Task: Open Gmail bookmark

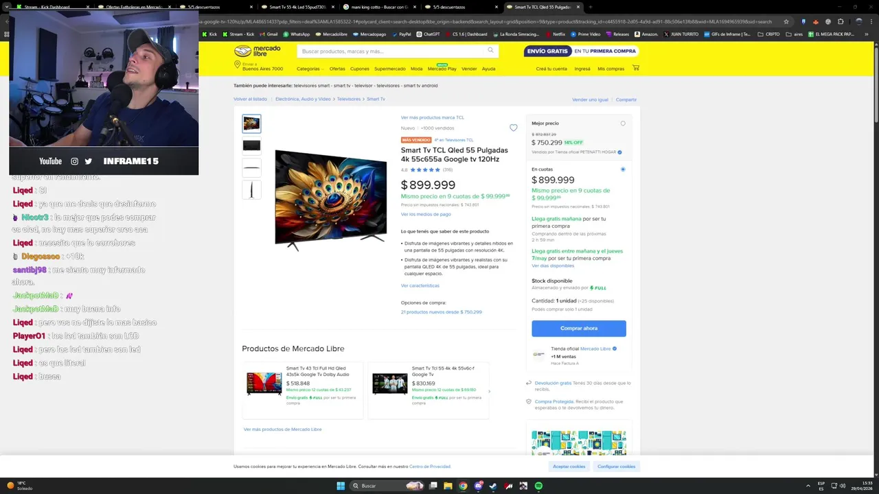Action: click(x=269, y=34)
